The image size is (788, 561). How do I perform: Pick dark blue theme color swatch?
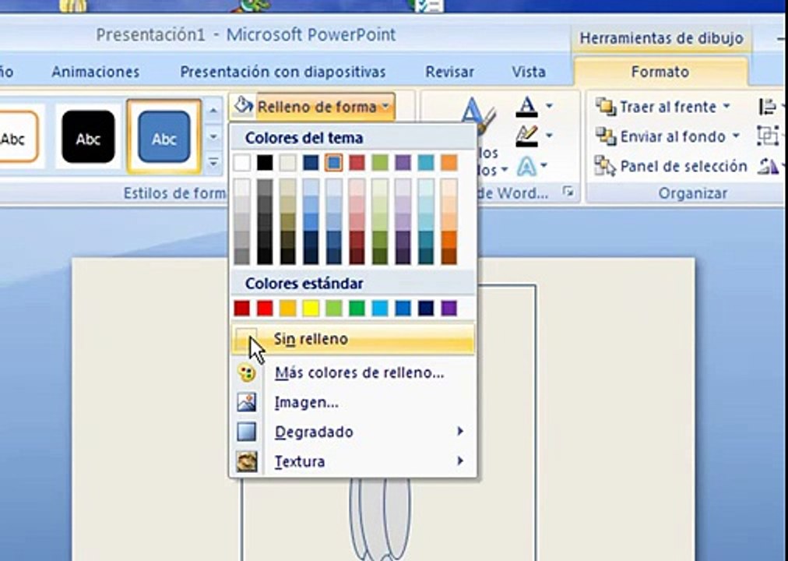click(x=311, y=162)
